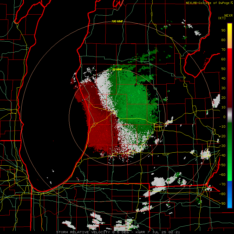Image resolution: width=234 pixels, height=234 pixels.
Task: Click the positive 80 knot scale label
Action: pyautogui.click(x=223, y=40)
